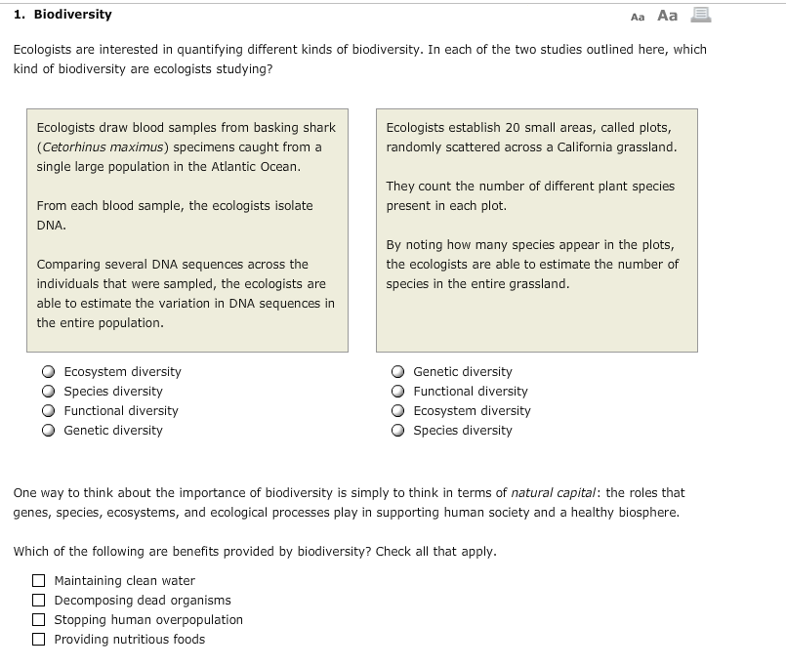Click the benefits of biodiversity question text
Image resolution: width=786 pixels, height=668 pixels.
[x=254, y=551]
